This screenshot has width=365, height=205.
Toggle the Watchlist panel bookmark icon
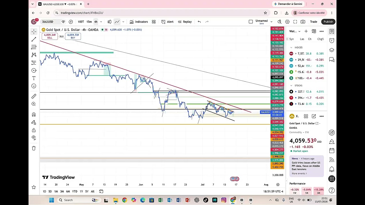[332, 31]
